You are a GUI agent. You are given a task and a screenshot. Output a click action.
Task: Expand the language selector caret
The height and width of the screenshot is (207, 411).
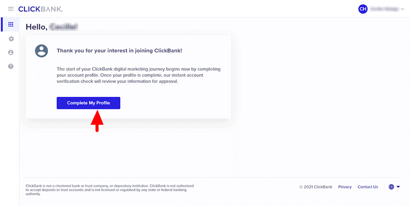pos(398,187)
